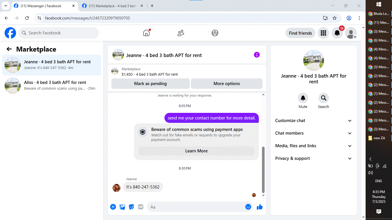Open the Aliss conversation in the list

[52, 86]
